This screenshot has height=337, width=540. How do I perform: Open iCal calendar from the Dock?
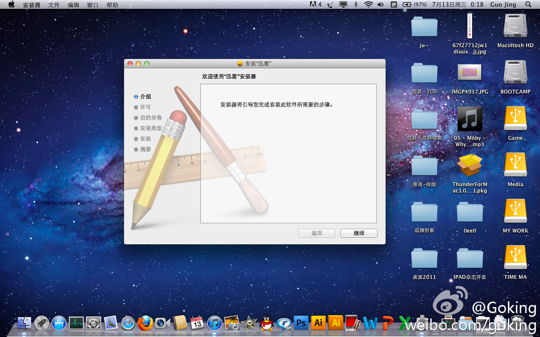coord(197,323)
